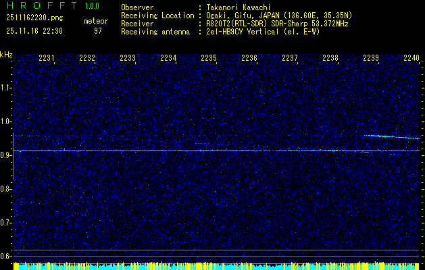
Task: Click the 2236 time axis label
Action: 249,57
